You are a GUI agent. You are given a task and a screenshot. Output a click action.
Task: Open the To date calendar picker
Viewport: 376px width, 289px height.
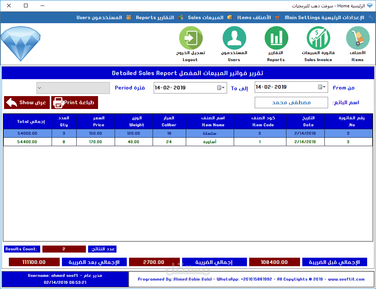pos(220,88)
